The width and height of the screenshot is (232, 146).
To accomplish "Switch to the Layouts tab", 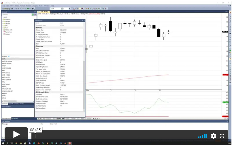I will 11,104.
